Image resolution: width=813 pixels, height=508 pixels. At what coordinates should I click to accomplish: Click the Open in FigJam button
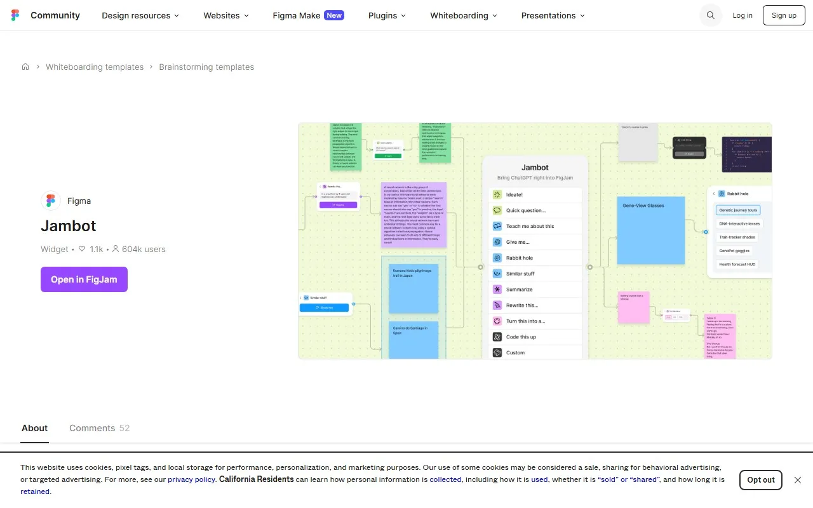pos(84,279)
